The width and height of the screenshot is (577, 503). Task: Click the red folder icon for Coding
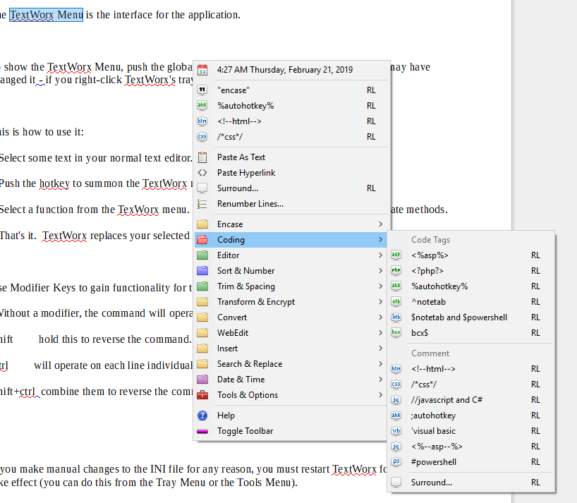(202, 240)
